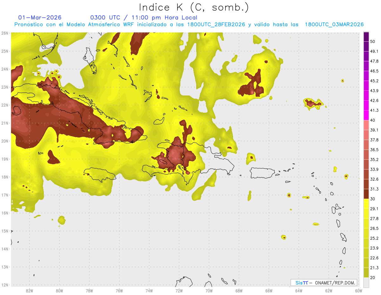Click the colorbar value '29.1'
This screenshot has width=381, height=295.
click(374, 209)
